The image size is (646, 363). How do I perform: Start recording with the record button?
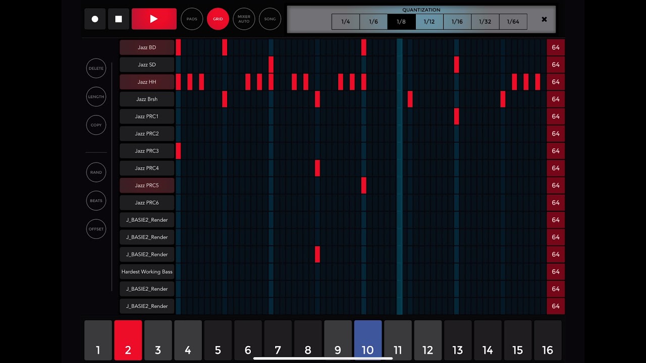(x=95, y=19)
